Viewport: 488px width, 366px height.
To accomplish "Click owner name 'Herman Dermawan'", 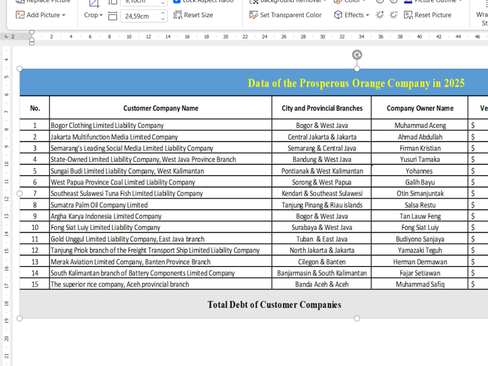I will [x=420, y=262].
